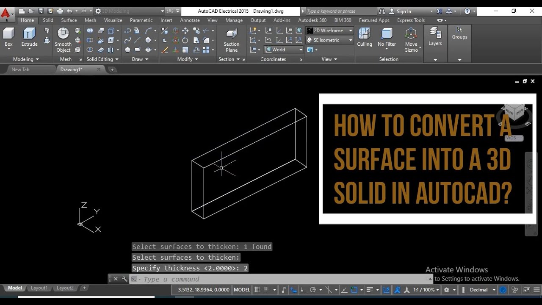Click the Customization menu icon in status bar
Screen dimensions: 542x305
[x=536, y=290]
